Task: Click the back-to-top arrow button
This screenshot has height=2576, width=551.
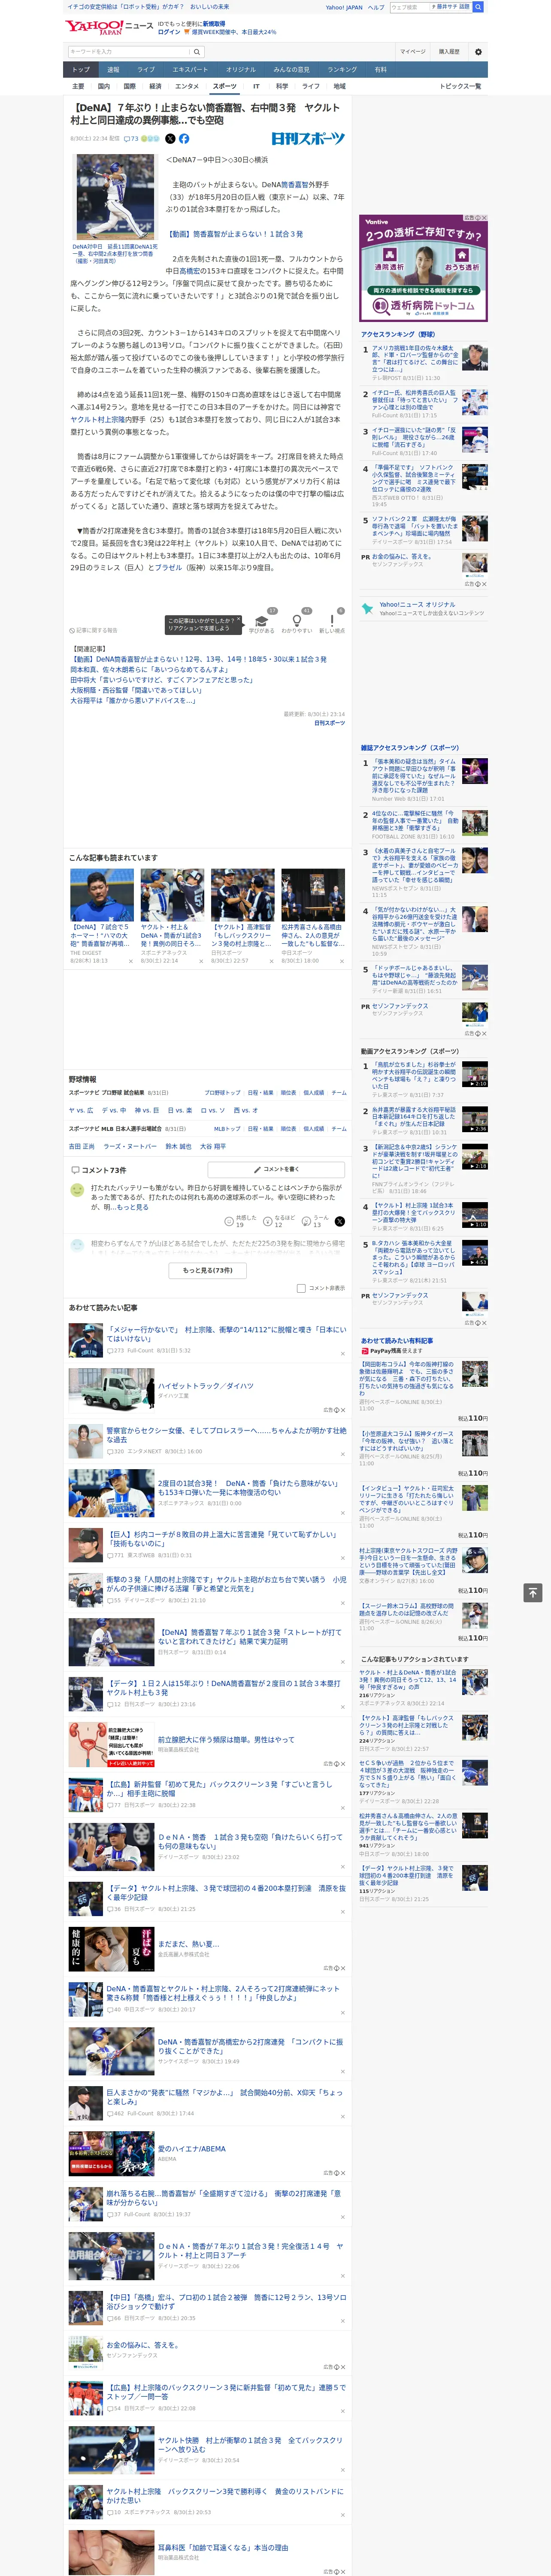Action: (533, 1593)
